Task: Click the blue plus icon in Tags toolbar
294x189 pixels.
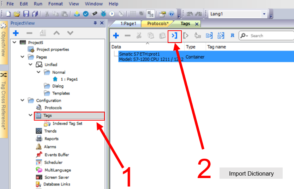Action: pyautogui.click(x=116, y=36)
